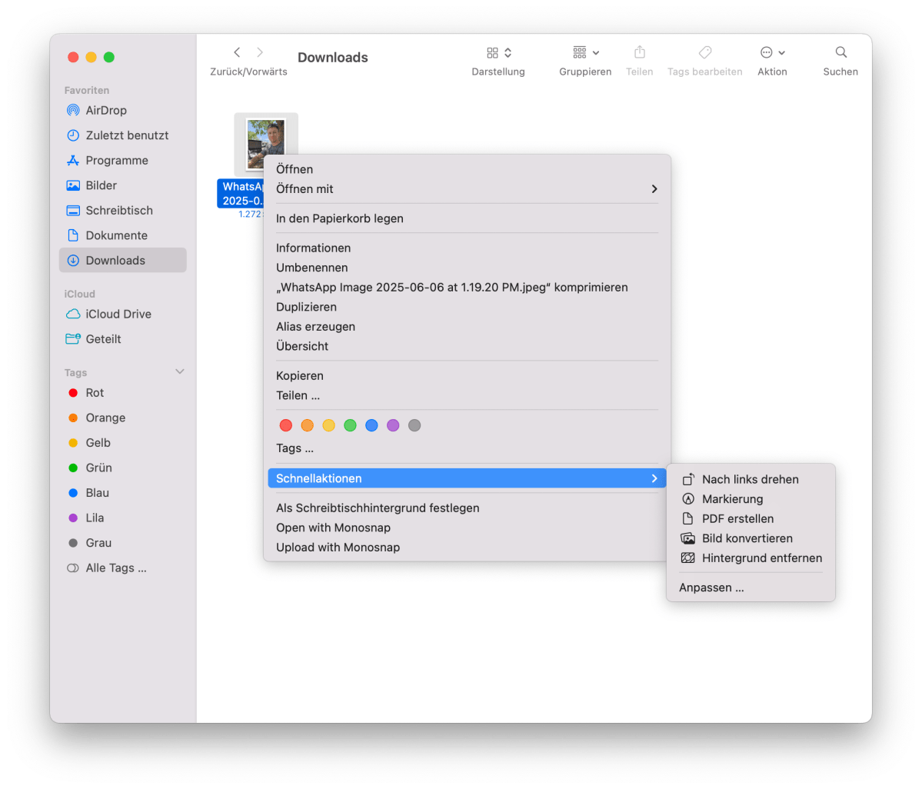Click the Markierung pen icon

pos(687,498)
